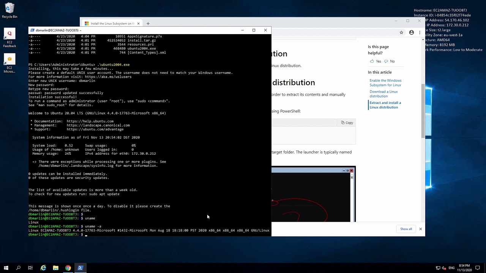Click the 'In this article' heading
The image size is (486, 273).
(380, 72)
